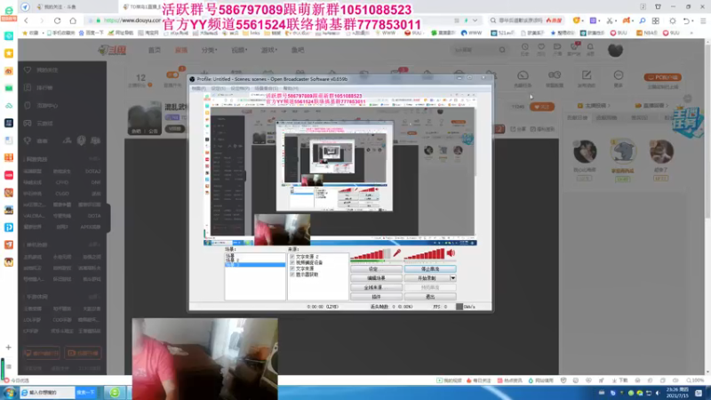Open Douyu '直播' nav item
Image resolution: width=711 pixels, height=400 pixels.
pyautogui.click(x=181, y=50)
